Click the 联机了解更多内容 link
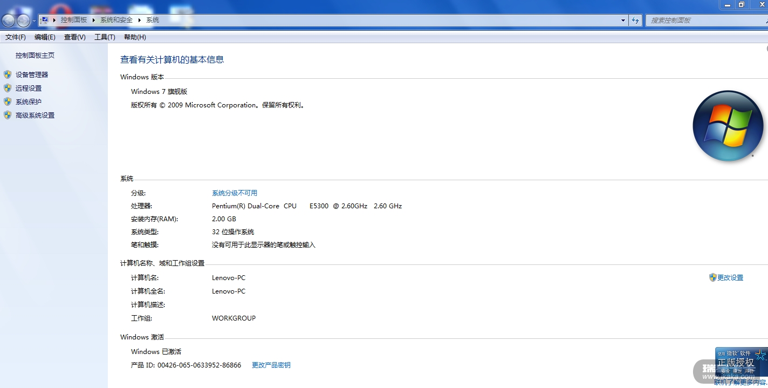 click(740, 383)
